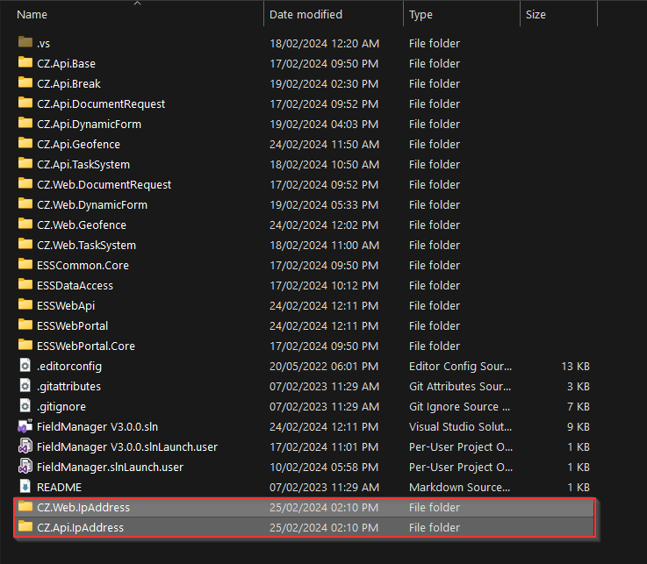Click the CZ.Web.IpAddress folder icon
Image resolution: width=647 pixels, height=564 pixels.
pos(25,506)
